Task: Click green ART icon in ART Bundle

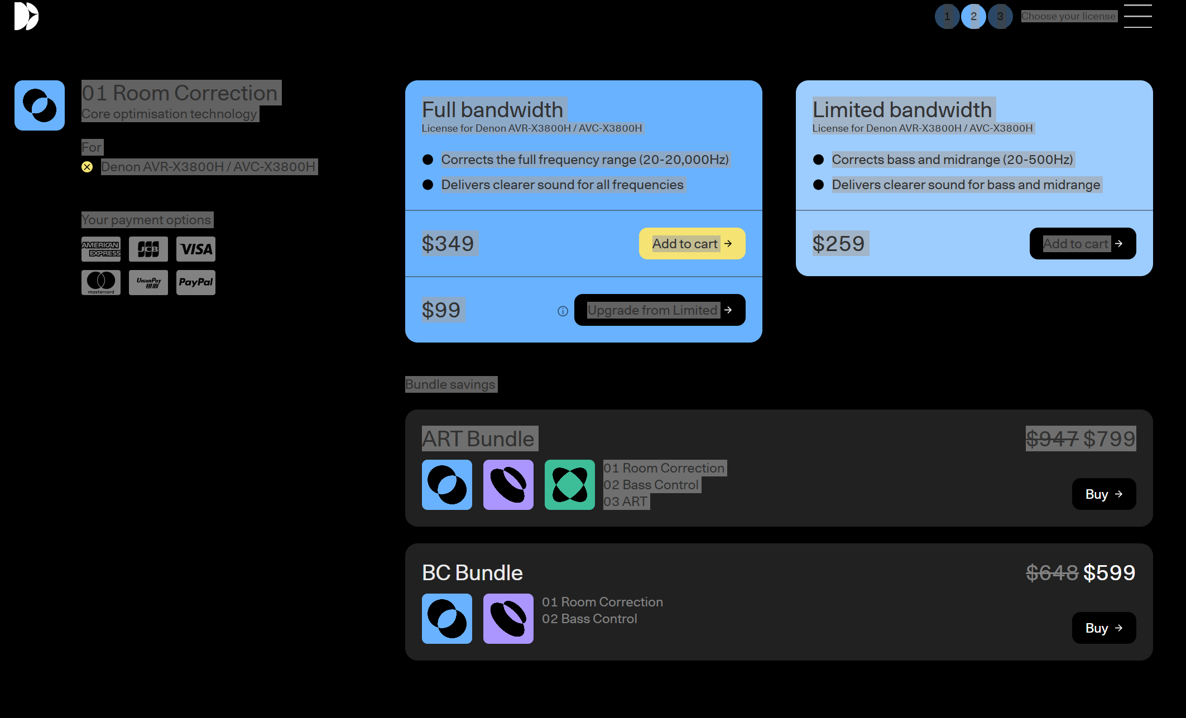Action: click(x=570, y=485)
